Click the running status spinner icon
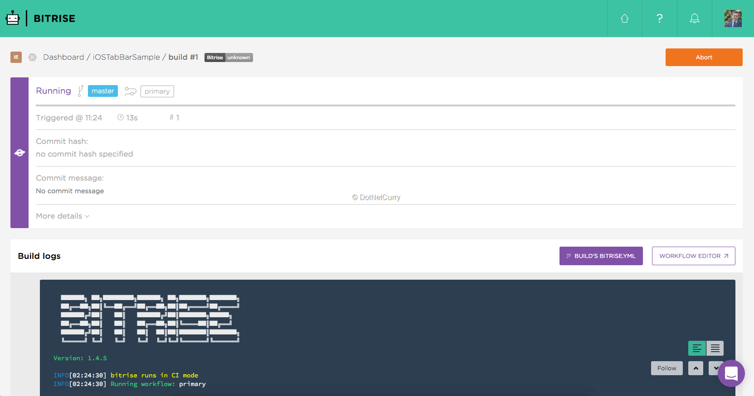The height and width of the screenshot is (396, 754). pyautogui.click(x=19, y=153)
